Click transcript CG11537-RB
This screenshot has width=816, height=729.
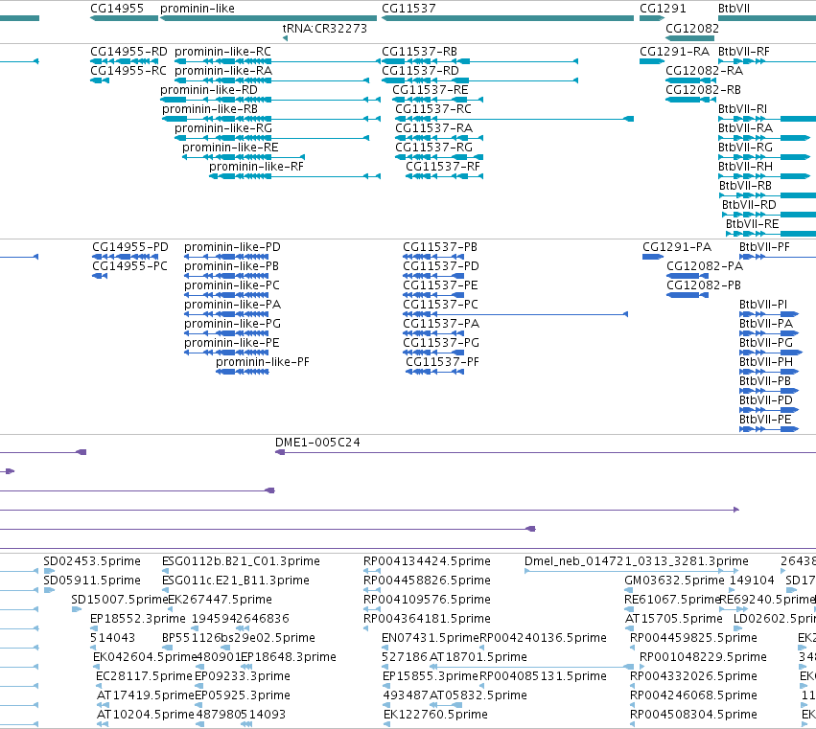point(419,52)
